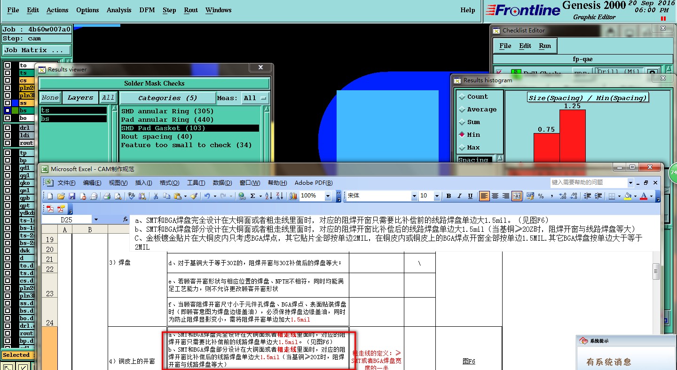
Task: Click the Job Matrix button
Action: pyautogui.click(x=37, y=50)
